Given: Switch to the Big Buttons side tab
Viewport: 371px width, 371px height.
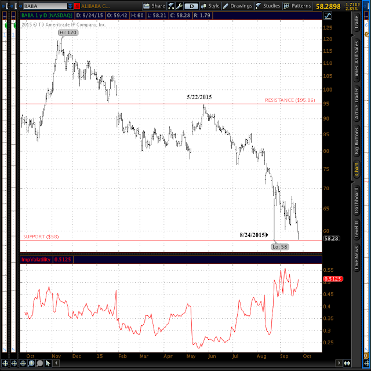Looking at the screenshot, I should point(357,141).
